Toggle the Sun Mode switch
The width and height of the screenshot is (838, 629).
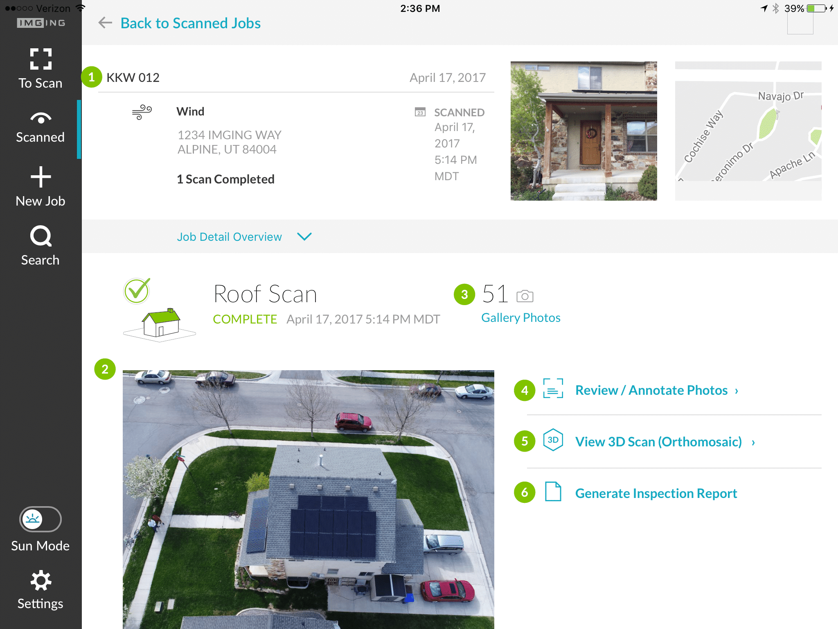pos(41,519)
